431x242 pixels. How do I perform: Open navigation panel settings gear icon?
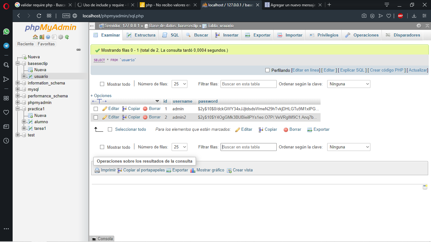pos(61,37)
